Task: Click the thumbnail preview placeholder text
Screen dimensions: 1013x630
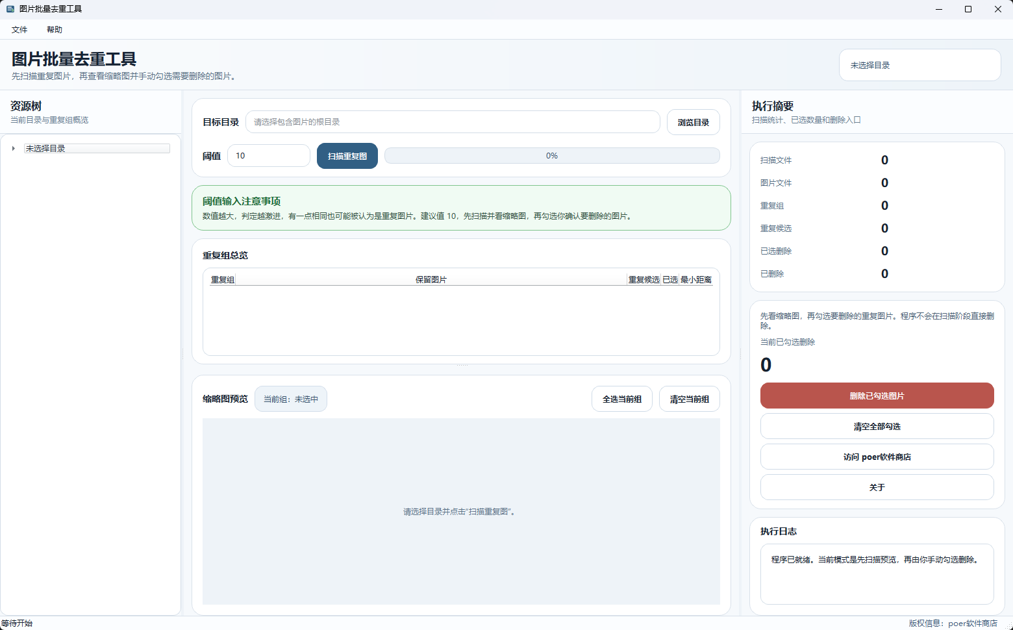Action: pos(461,512)
